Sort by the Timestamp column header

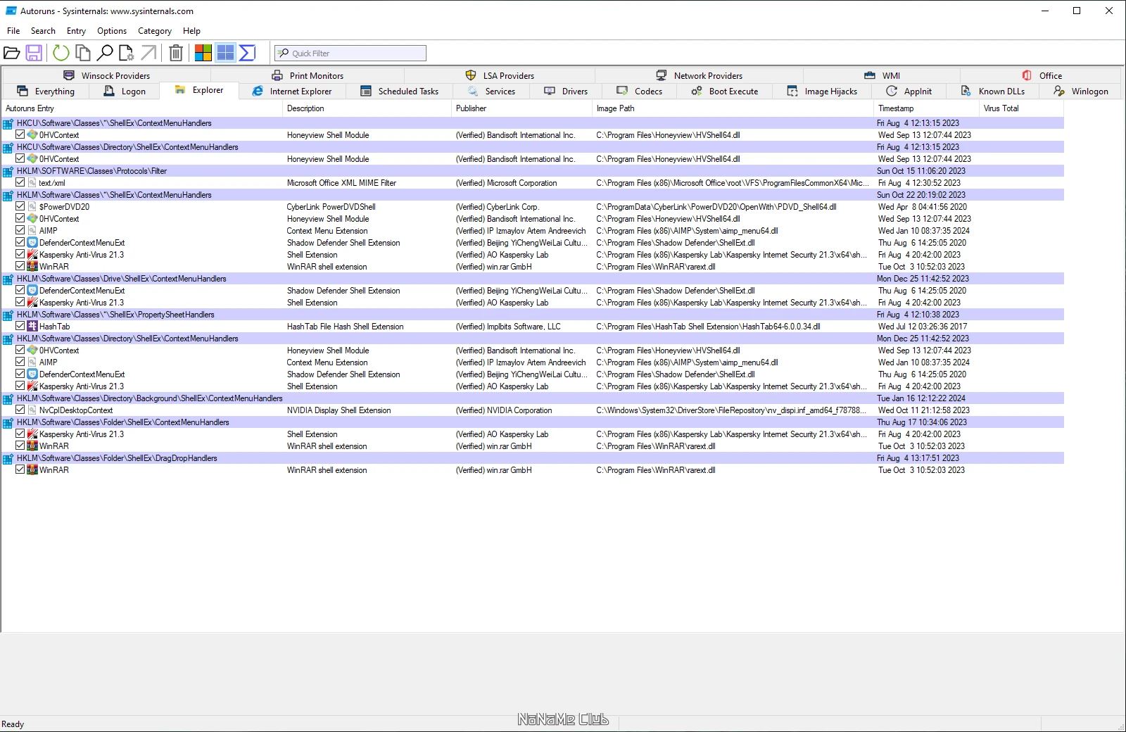coord(896,108)
